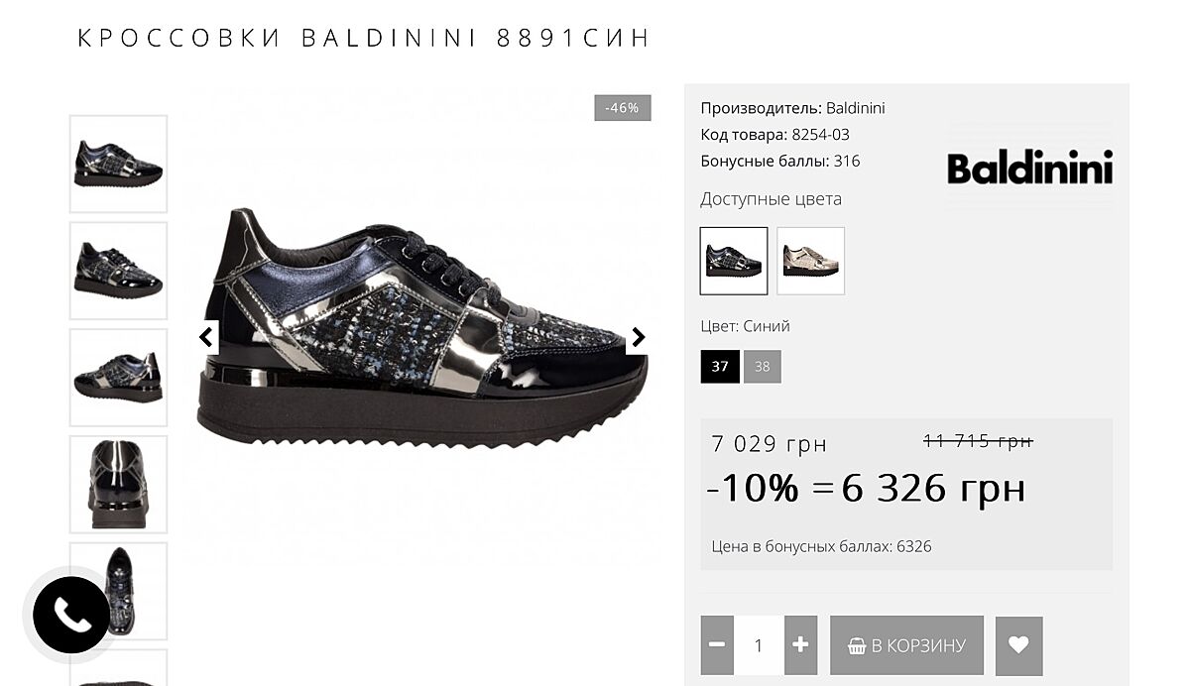Open the first side-view thumbnail
Screen dimensions: 1190x686
tap(118, 164)
